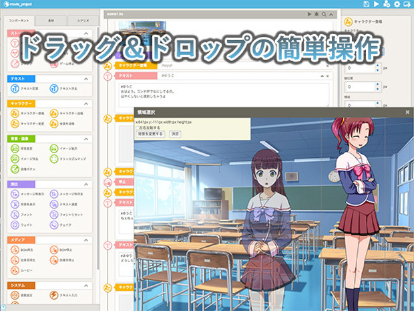Click the 決定 button
414x311 pixels.
[176, 134]
